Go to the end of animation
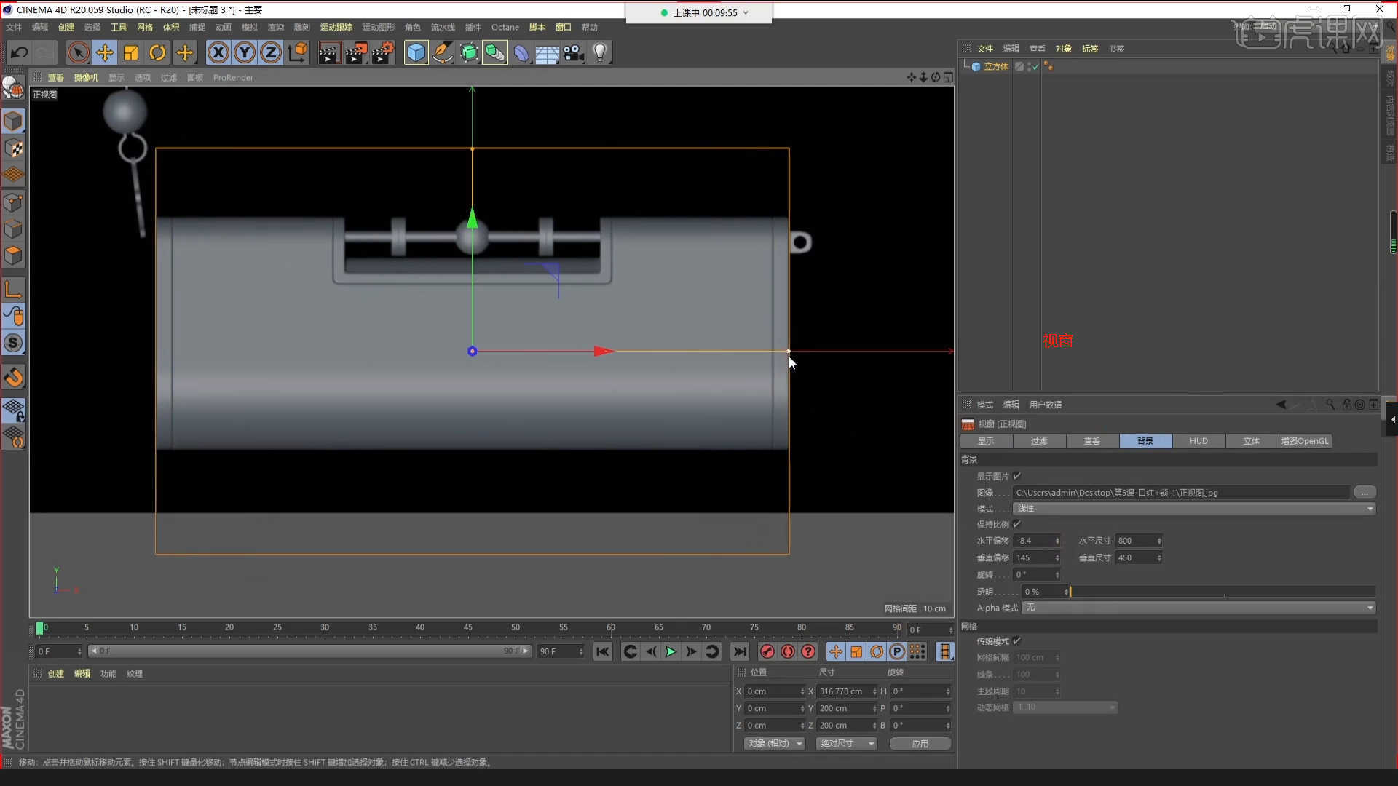This screenshot has height=786, width=1398. 740,651
